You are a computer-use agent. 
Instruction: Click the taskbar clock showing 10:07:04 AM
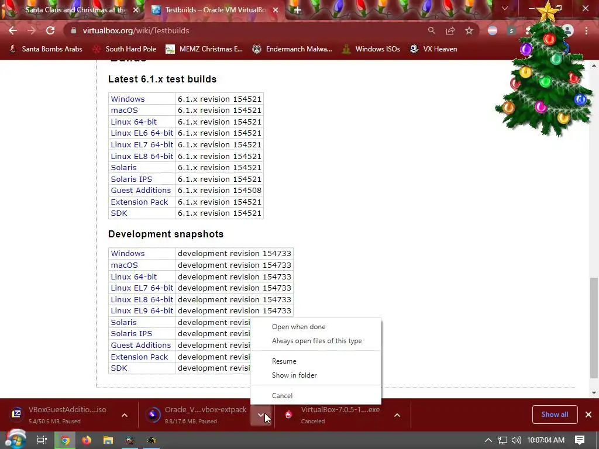click(x=546, y=440)
